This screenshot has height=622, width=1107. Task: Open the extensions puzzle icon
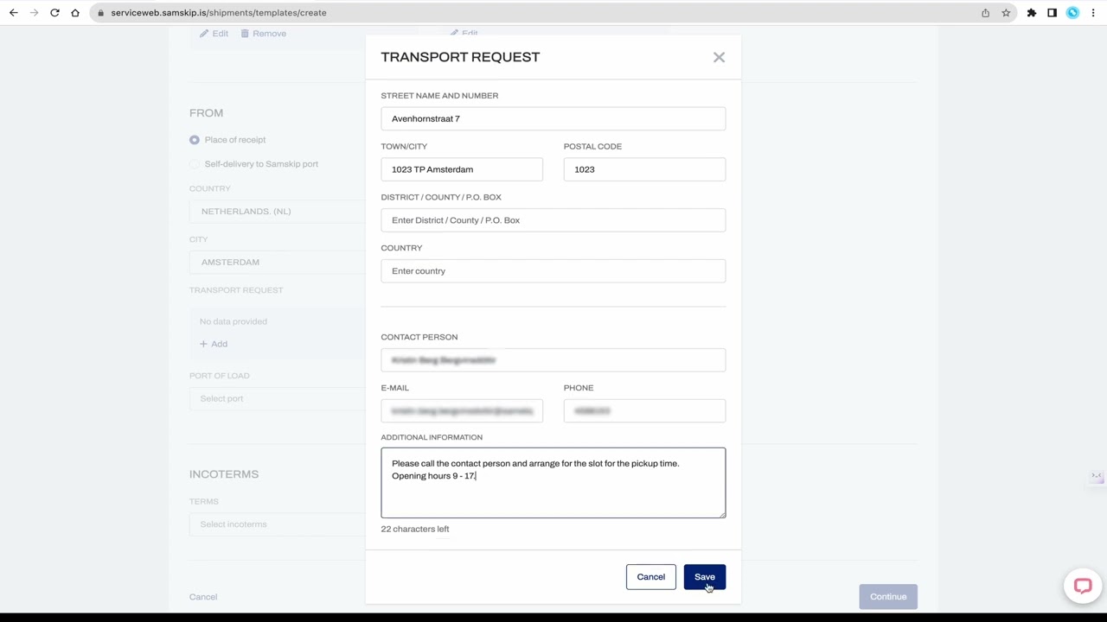pyautogui.click(x=1032, y=13)
